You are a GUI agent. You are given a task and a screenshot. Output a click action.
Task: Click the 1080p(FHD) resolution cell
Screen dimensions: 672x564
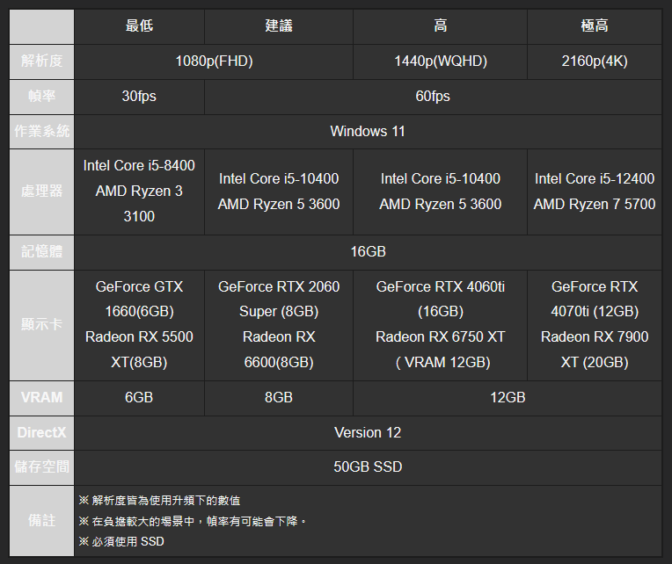[214, 61]
